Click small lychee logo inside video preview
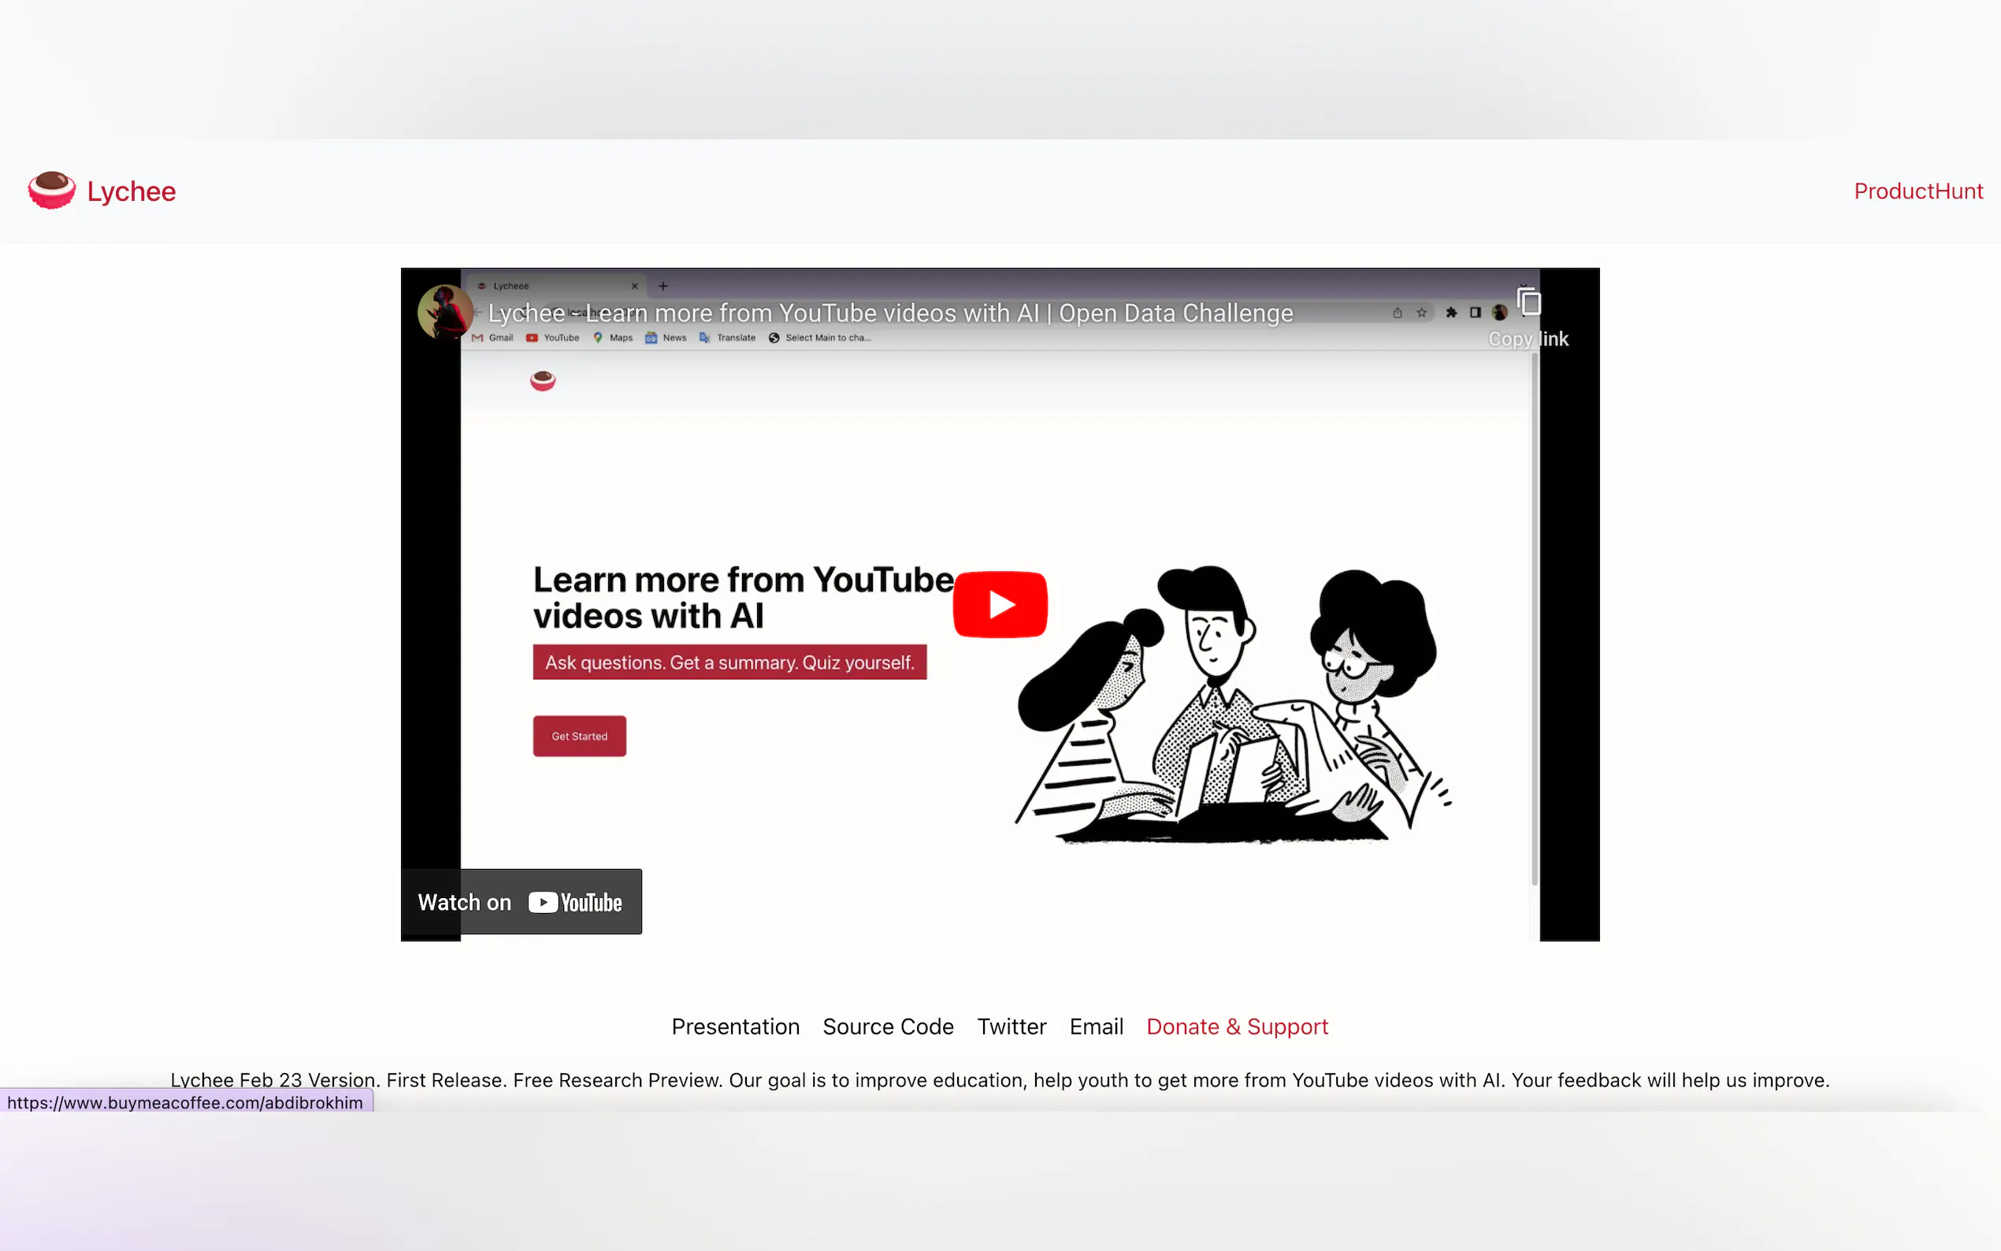This screenshot has height=1251, width=2001. coord(543,380)
